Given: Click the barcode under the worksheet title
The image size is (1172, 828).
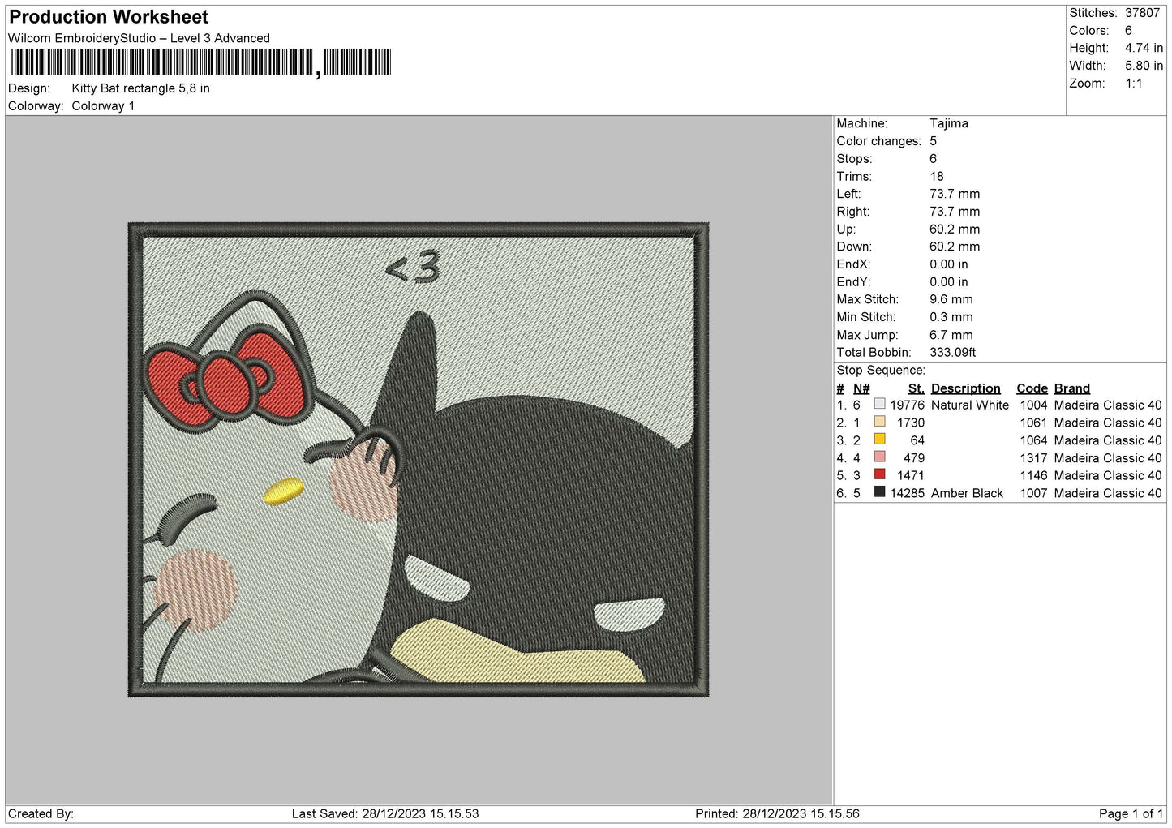Looking at the screenshot, I should (x=200, y=62).
